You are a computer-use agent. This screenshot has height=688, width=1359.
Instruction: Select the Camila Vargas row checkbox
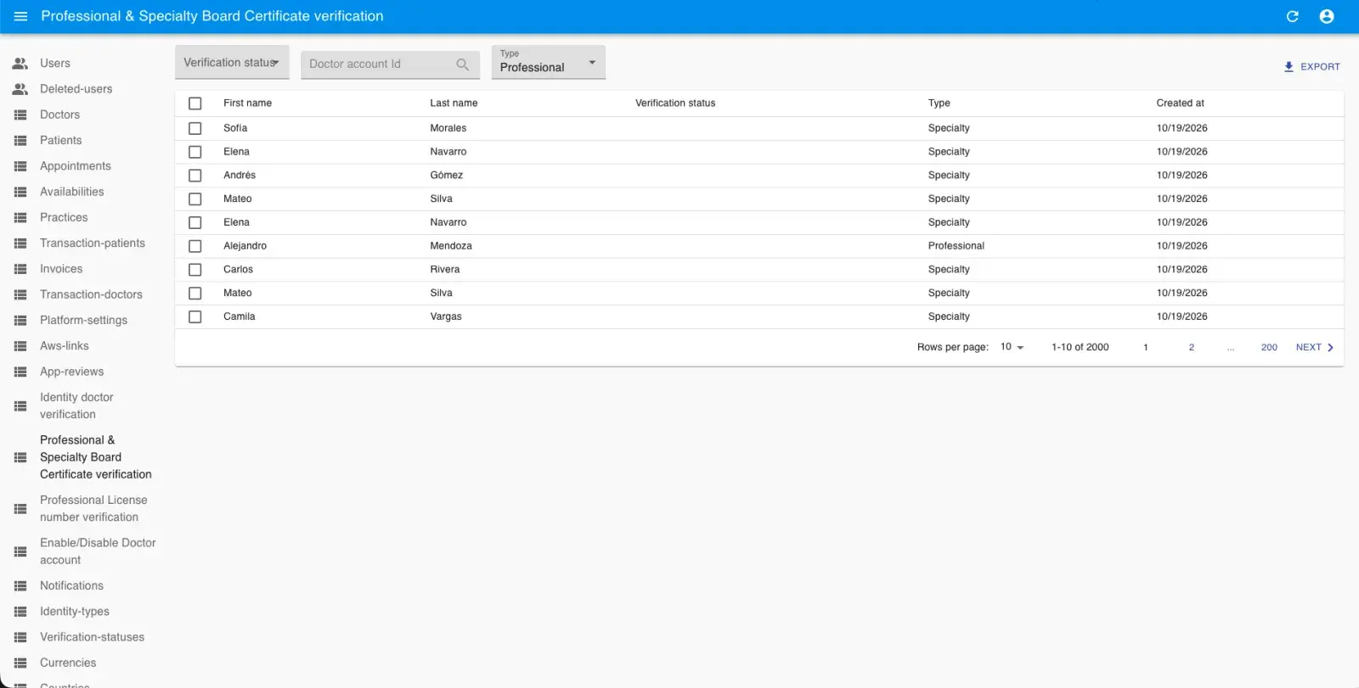195,316
